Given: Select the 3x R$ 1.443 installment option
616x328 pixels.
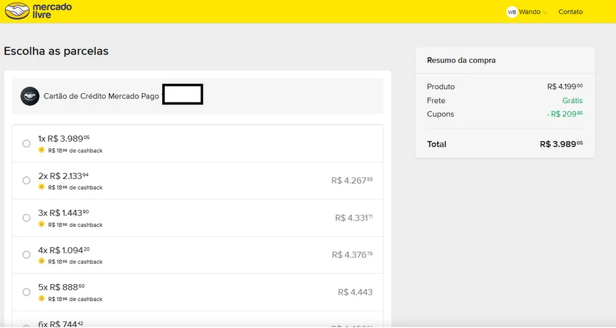Looking at the screenshot, I should tap(26, 218).
